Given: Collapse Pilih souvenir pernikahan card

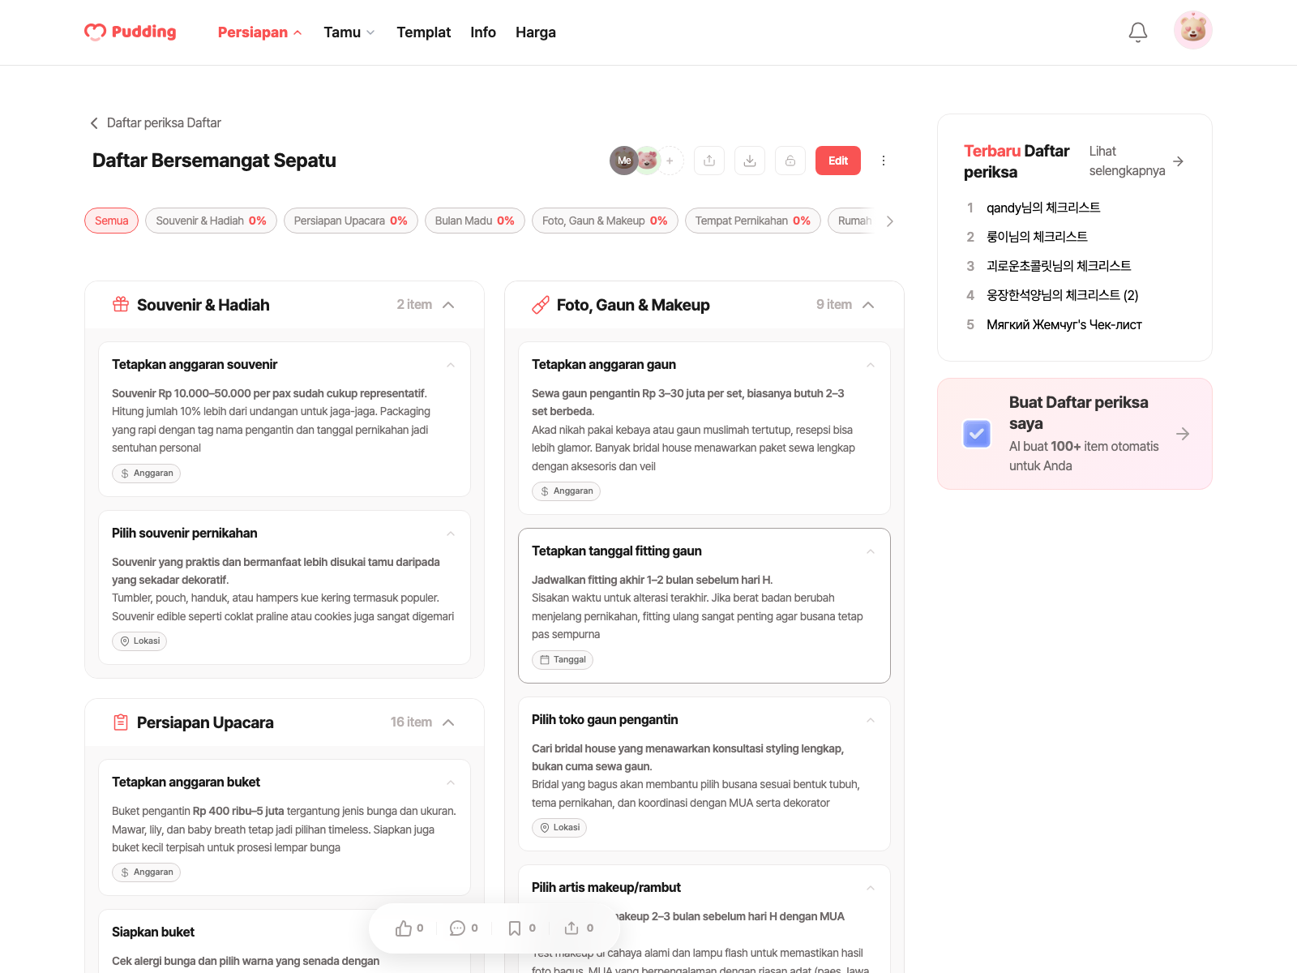Looking at the screenshot, I should (451, 534).
